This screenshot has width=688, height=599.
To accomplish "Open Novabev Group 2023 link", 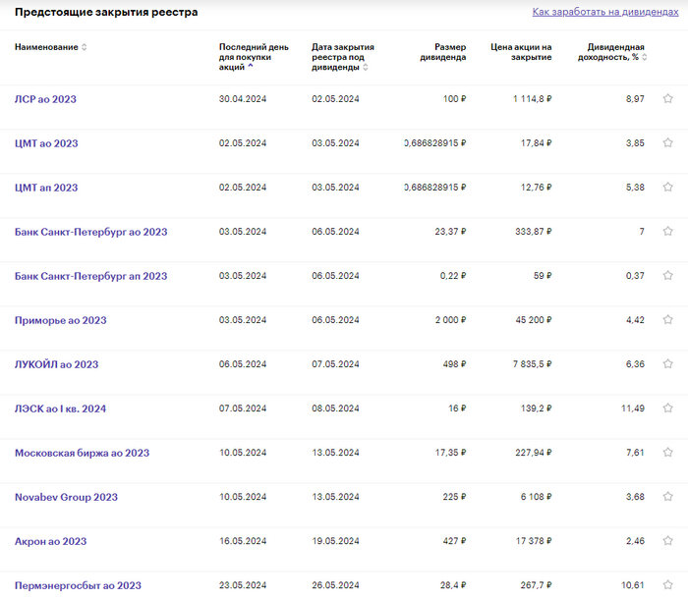I will click(x=66, y=497).
